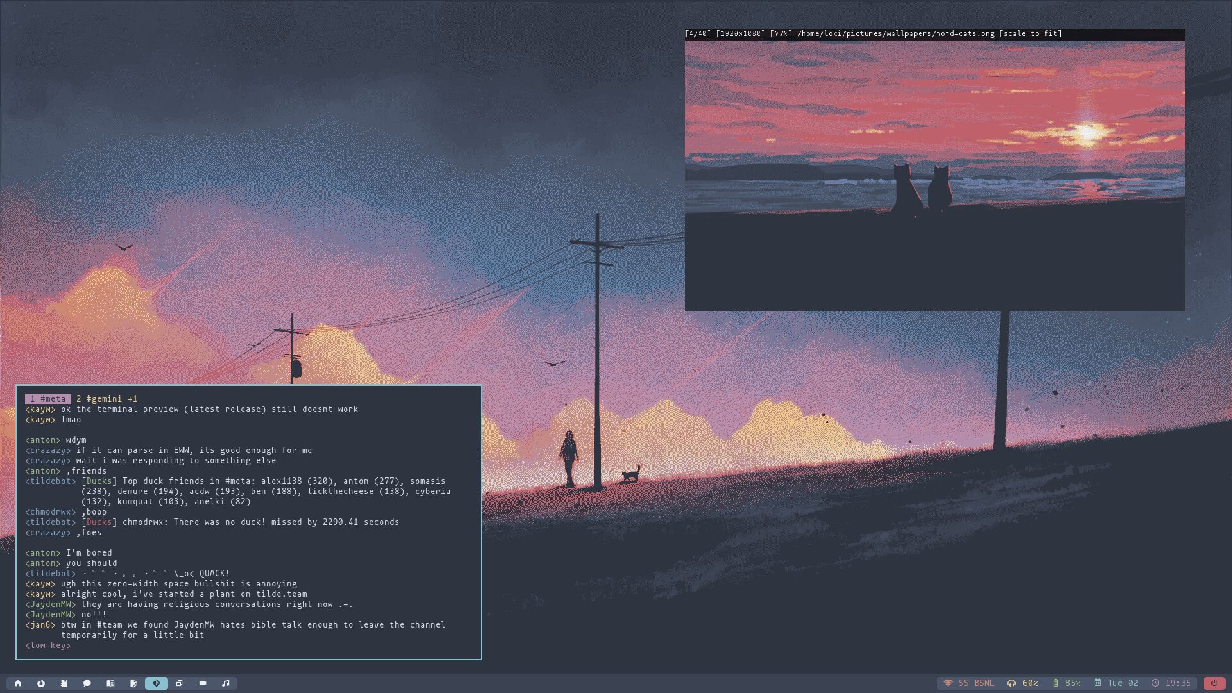Launch Firefox from the taskbar
Image resolution: width=1232 pixels, height=693 pixels.
point(41,683)
